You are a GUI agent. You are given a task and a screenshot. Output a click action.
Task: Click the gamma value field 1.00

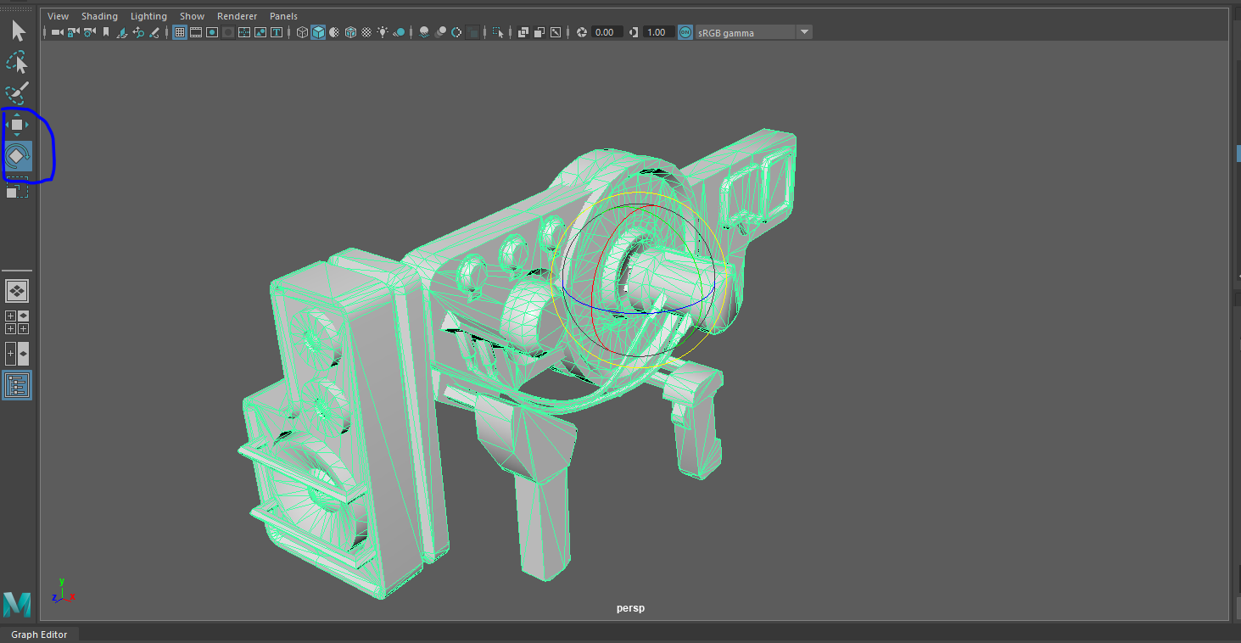coord(657,32)
